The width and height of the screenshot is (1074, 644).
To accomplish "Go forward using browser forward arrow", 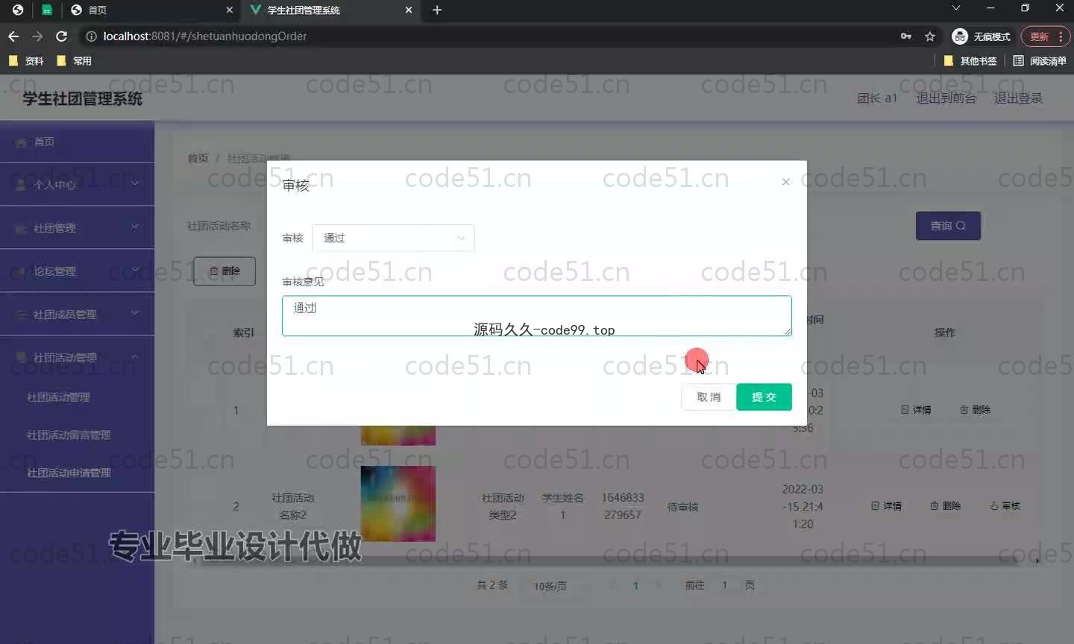I will pos(37,36).
